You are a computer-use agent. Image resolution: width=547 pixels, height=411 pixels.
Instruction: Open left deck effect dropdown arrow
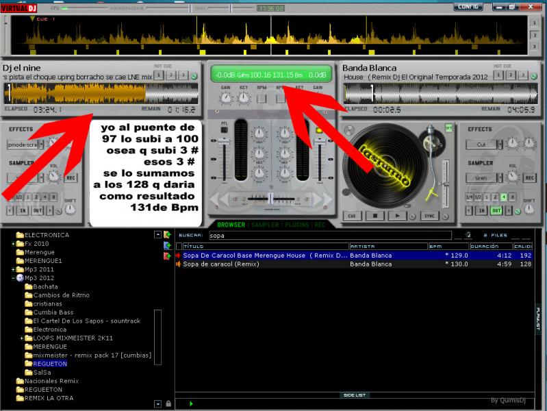[x=42, y=145]
